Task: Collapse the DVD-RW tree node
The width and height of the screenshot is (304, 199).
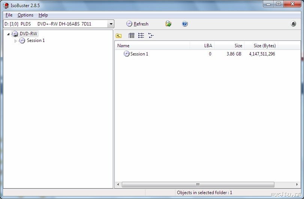Action: click(x=8, y=34)
